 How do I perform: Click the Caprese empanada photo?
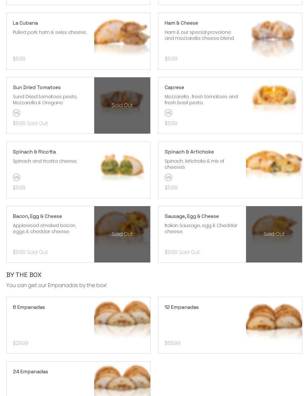(274, 99)
